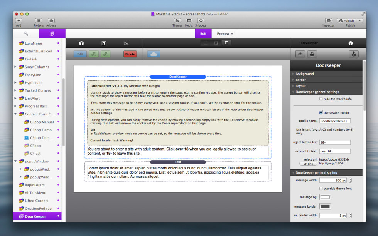The image size is (378, 236).
Task: Click the accept btn text field
Action: tap(335, 151)
